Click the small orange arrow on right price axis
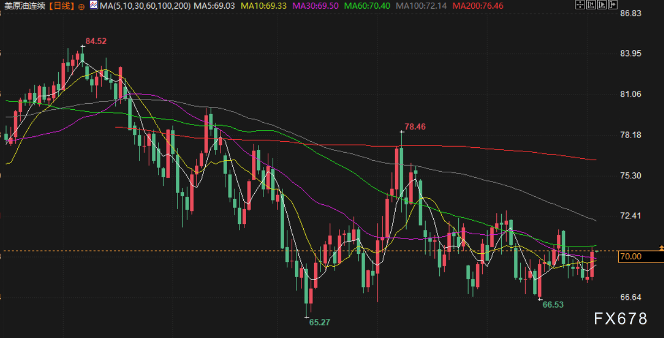664x338 pixels. tap(661, 247)
